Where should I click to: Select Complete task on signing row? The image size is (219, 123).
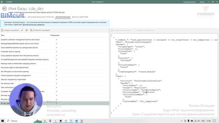[55, 52]
